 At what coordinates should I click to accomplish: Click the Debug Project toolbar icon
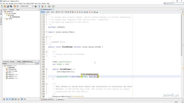(49, 6)
